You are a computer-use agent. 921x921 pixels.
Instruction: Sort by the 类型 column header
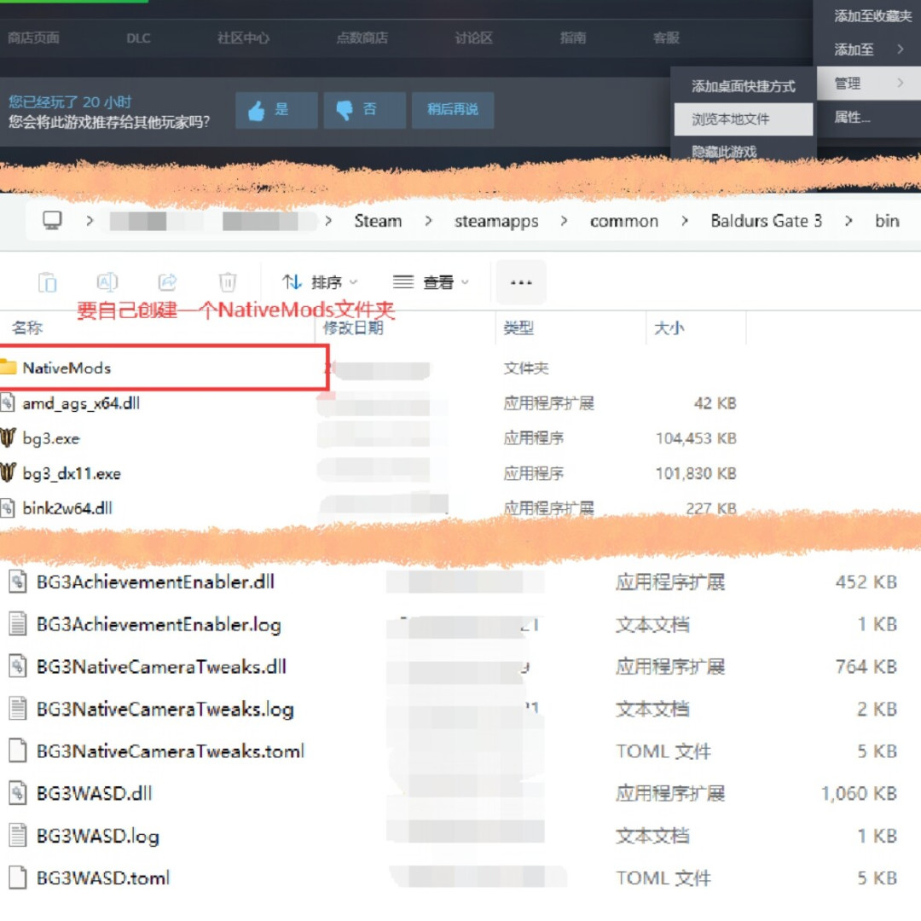tap(518, 327)
